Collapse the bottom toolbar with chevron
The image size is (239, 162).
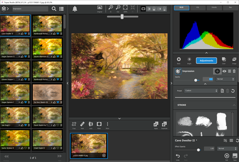[119, 118]
